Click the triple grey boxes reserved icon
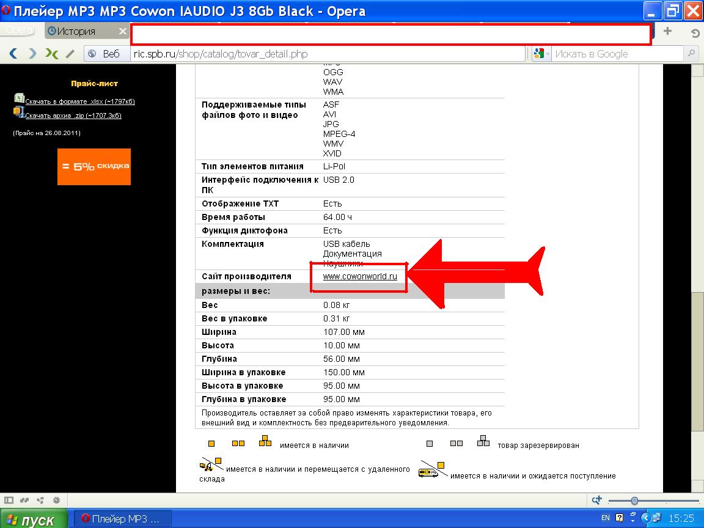704x528 pixels. tap(483, 441)
